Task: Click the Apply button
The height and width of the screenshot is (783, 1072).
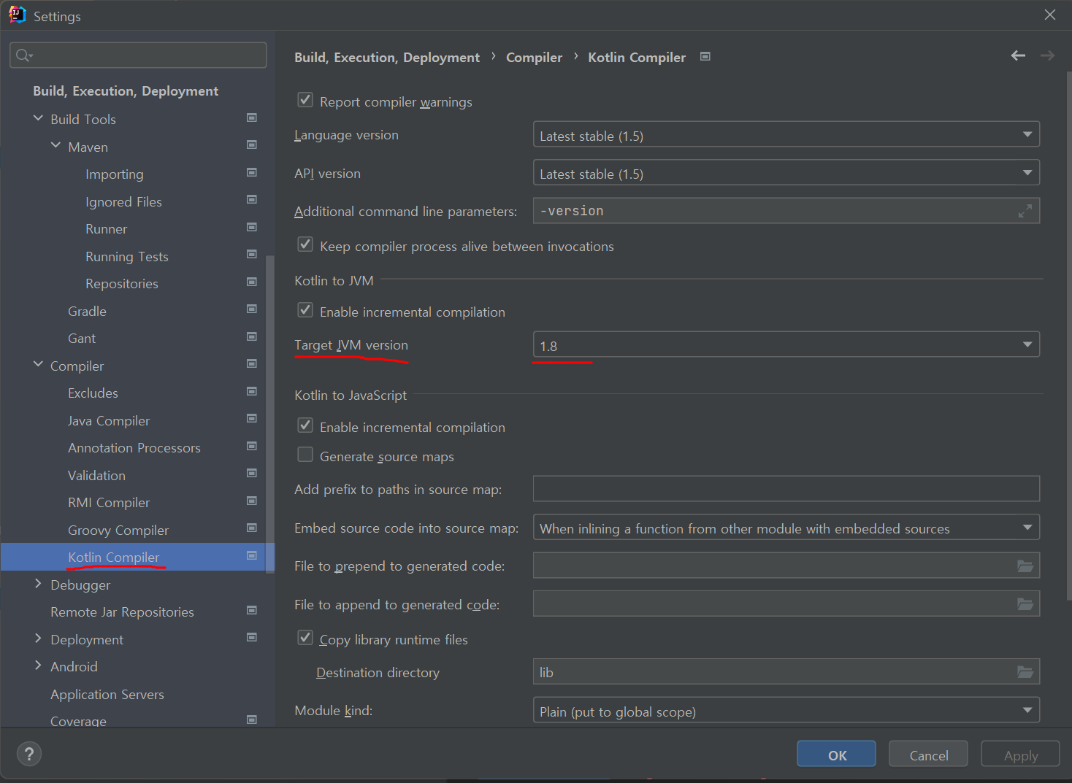Action: pos(1020,754)
